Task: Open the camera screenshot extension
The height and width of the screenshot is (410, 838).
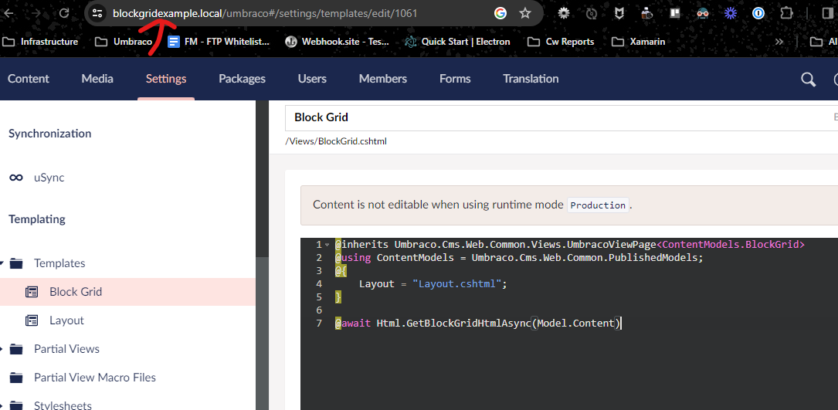Action: 646,13
